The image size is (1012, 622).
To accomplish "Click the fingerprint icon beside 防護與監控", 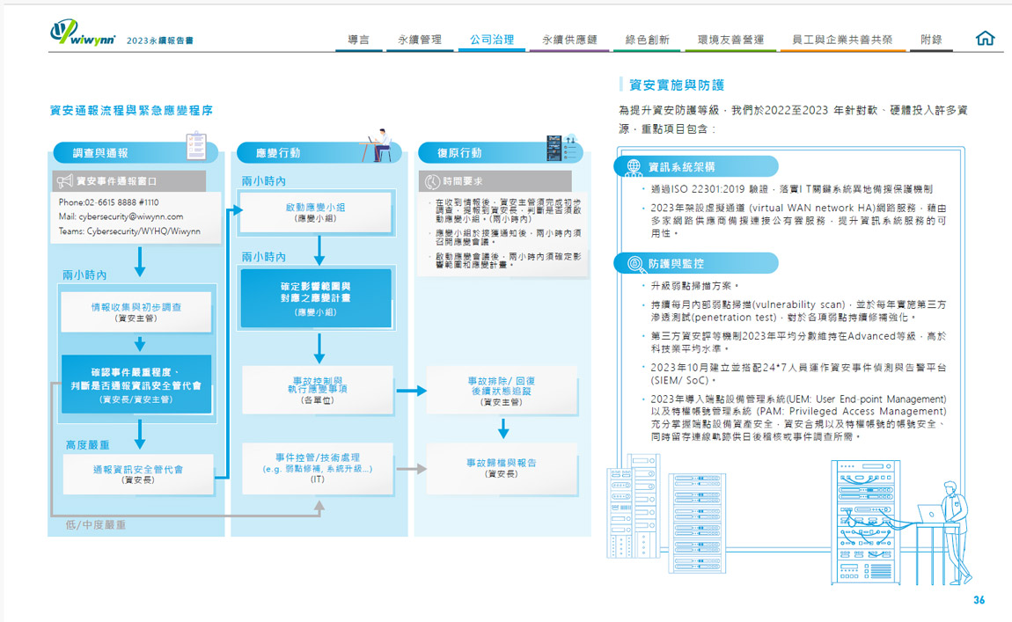I will [633, 263].
